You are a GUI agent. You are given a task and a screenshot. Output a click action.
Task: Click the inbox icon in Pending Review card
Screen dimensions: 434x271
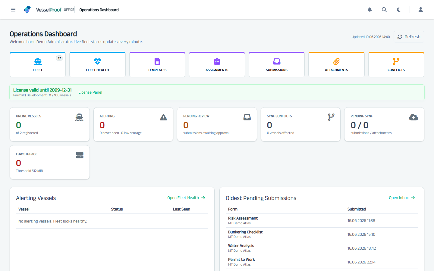tap(247, 117)
